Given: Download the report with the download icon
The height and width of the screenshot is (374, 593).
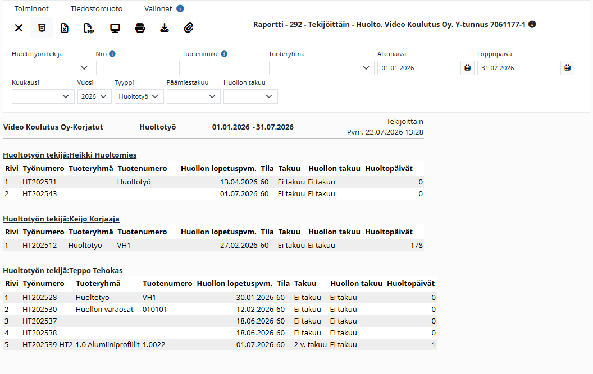Looking at the screenshot, I should 165,28.
